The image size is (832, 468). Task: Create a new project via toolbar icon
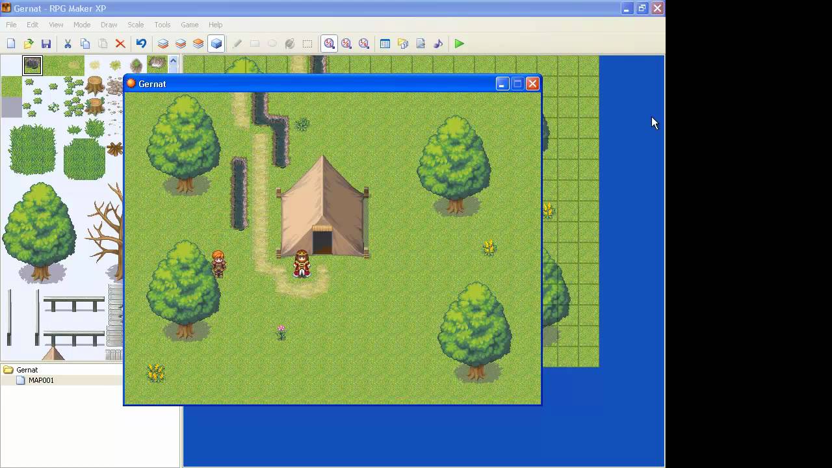tap(11, 44)
